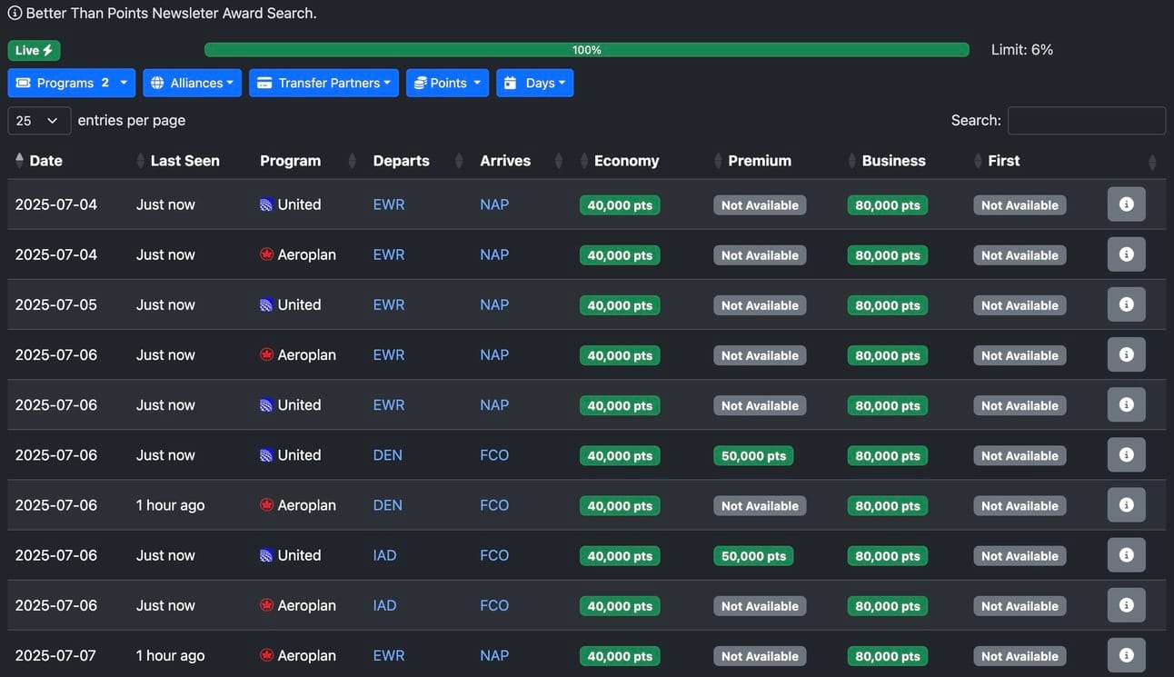
Task: Click the Aeroplan logo in the July 7 row
Action: pyautogui.click(x=266, y=655)
